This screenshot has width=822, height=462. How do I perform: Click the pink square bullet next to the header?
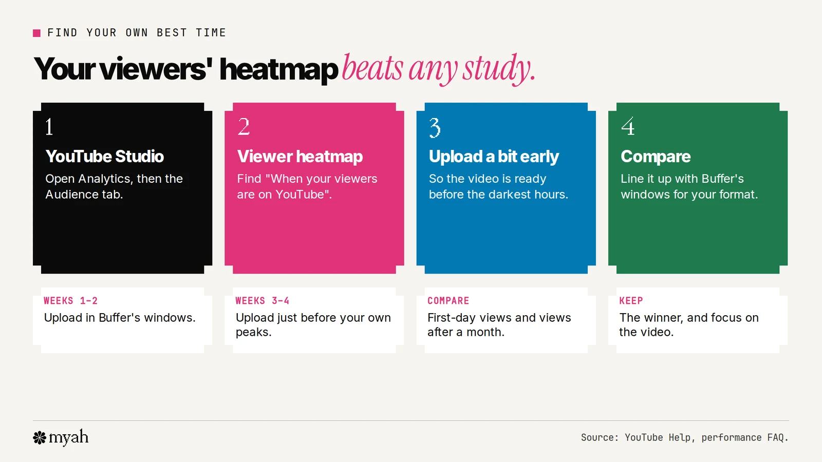[x=36, y=33]
